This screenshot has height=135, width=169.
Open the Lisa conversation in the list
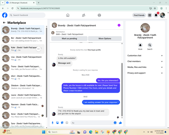[23, 58]
